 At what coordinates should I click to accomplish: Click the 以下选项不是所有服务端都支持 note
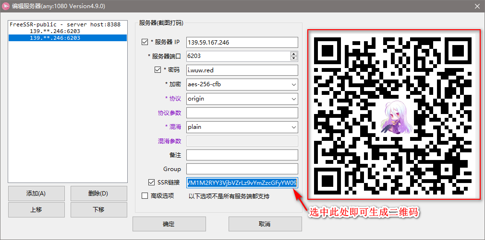pyautogui.click(x=229, y=196)
